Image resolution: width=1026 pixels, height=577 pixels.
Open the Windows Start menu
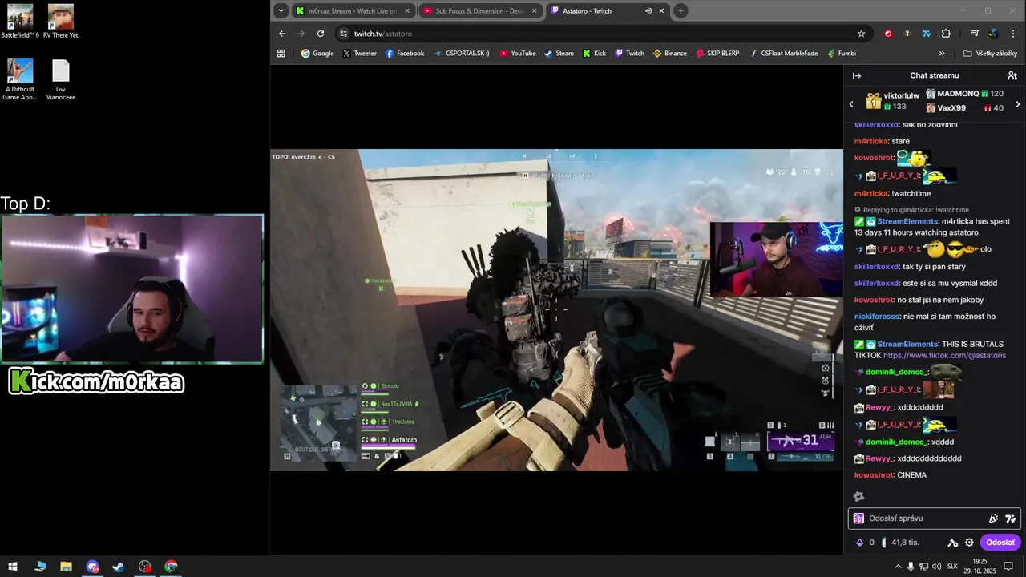[x=13, y=567]
